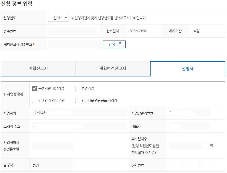227x173 pixels.
Task: Click the notice text about 신청년도 selection
Action: tap(109, 18)
